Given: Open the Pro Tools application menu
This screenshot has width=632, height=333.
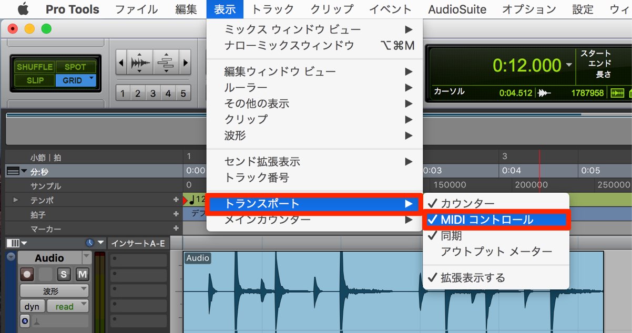Looking at the screenshot, I should (72, 9).
